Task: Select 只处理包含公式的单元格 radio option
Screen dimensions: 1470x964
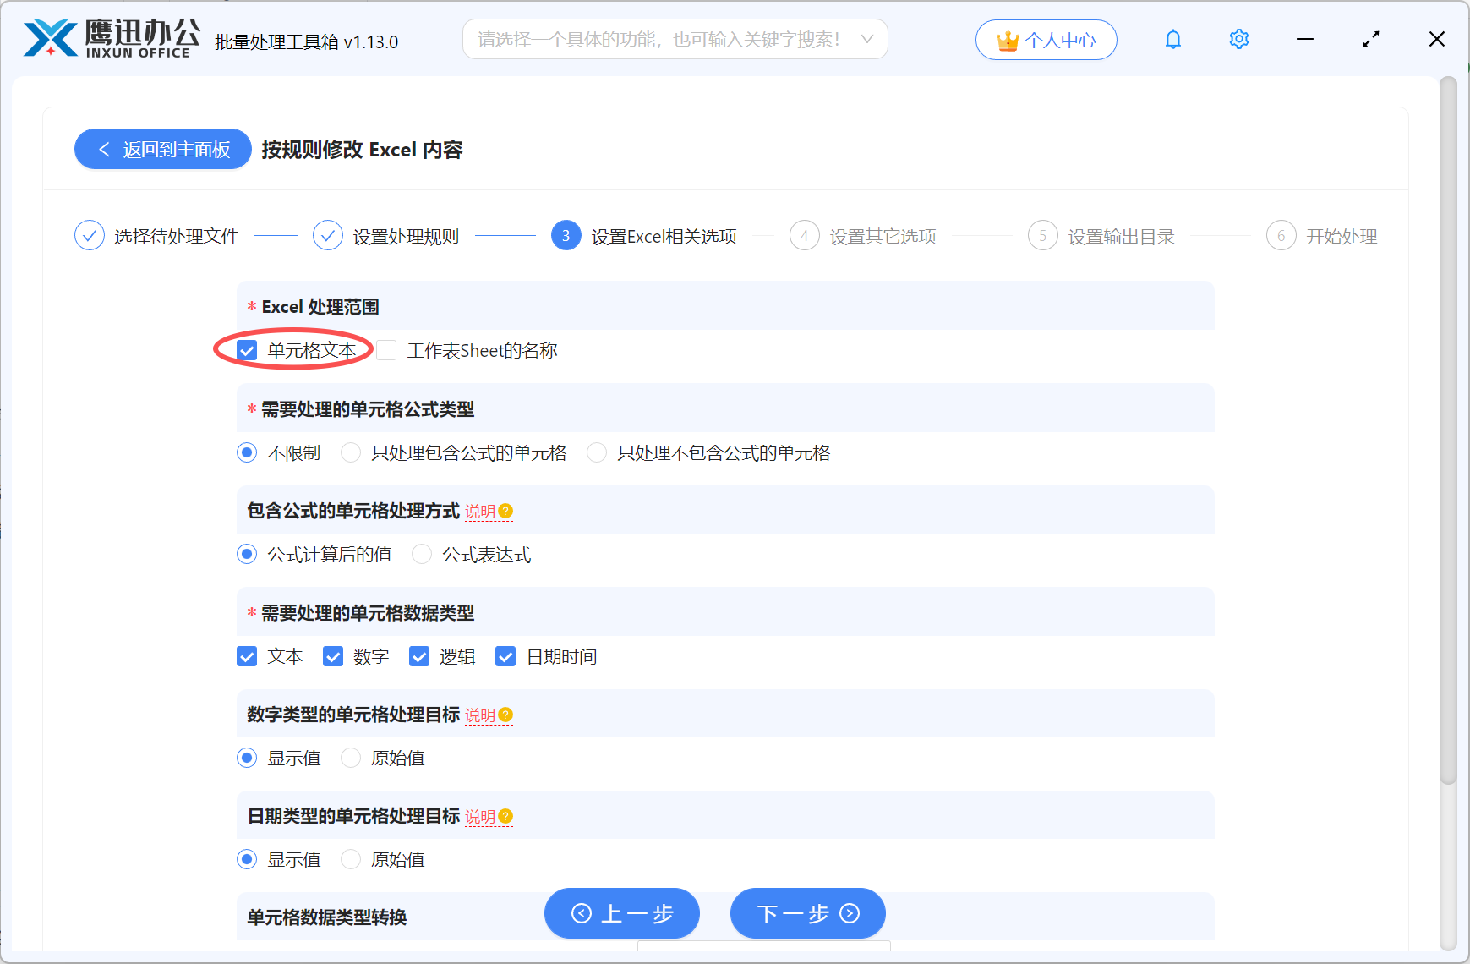Action: (x=350, y=452)
